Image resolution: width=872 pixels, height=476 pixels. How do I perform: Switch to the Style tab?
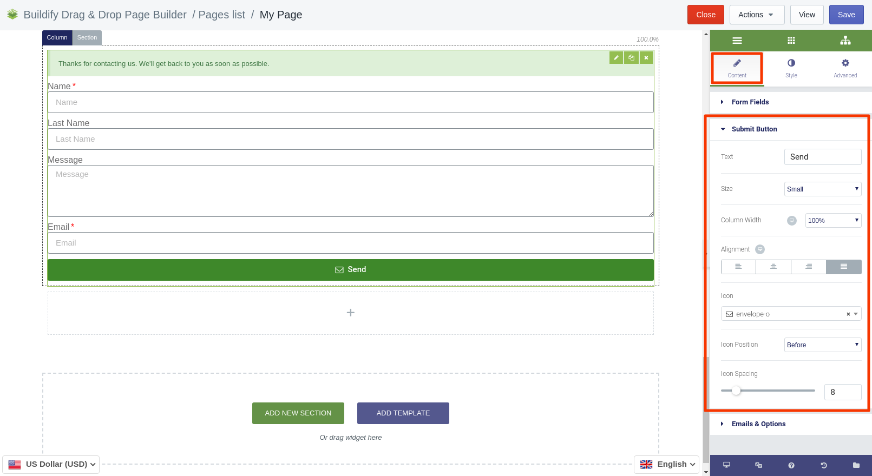tap(791, 68)
